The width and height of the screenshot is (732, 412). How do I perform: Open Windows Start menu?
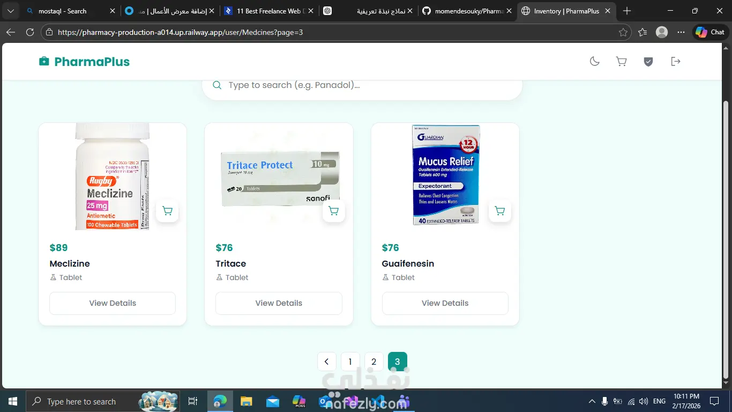tap(13, 401)
